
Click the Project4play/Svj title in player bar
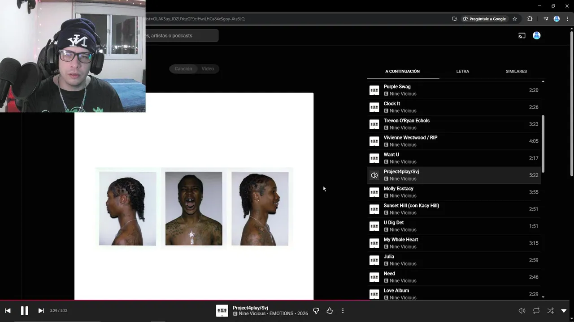(x=250, y=308)
